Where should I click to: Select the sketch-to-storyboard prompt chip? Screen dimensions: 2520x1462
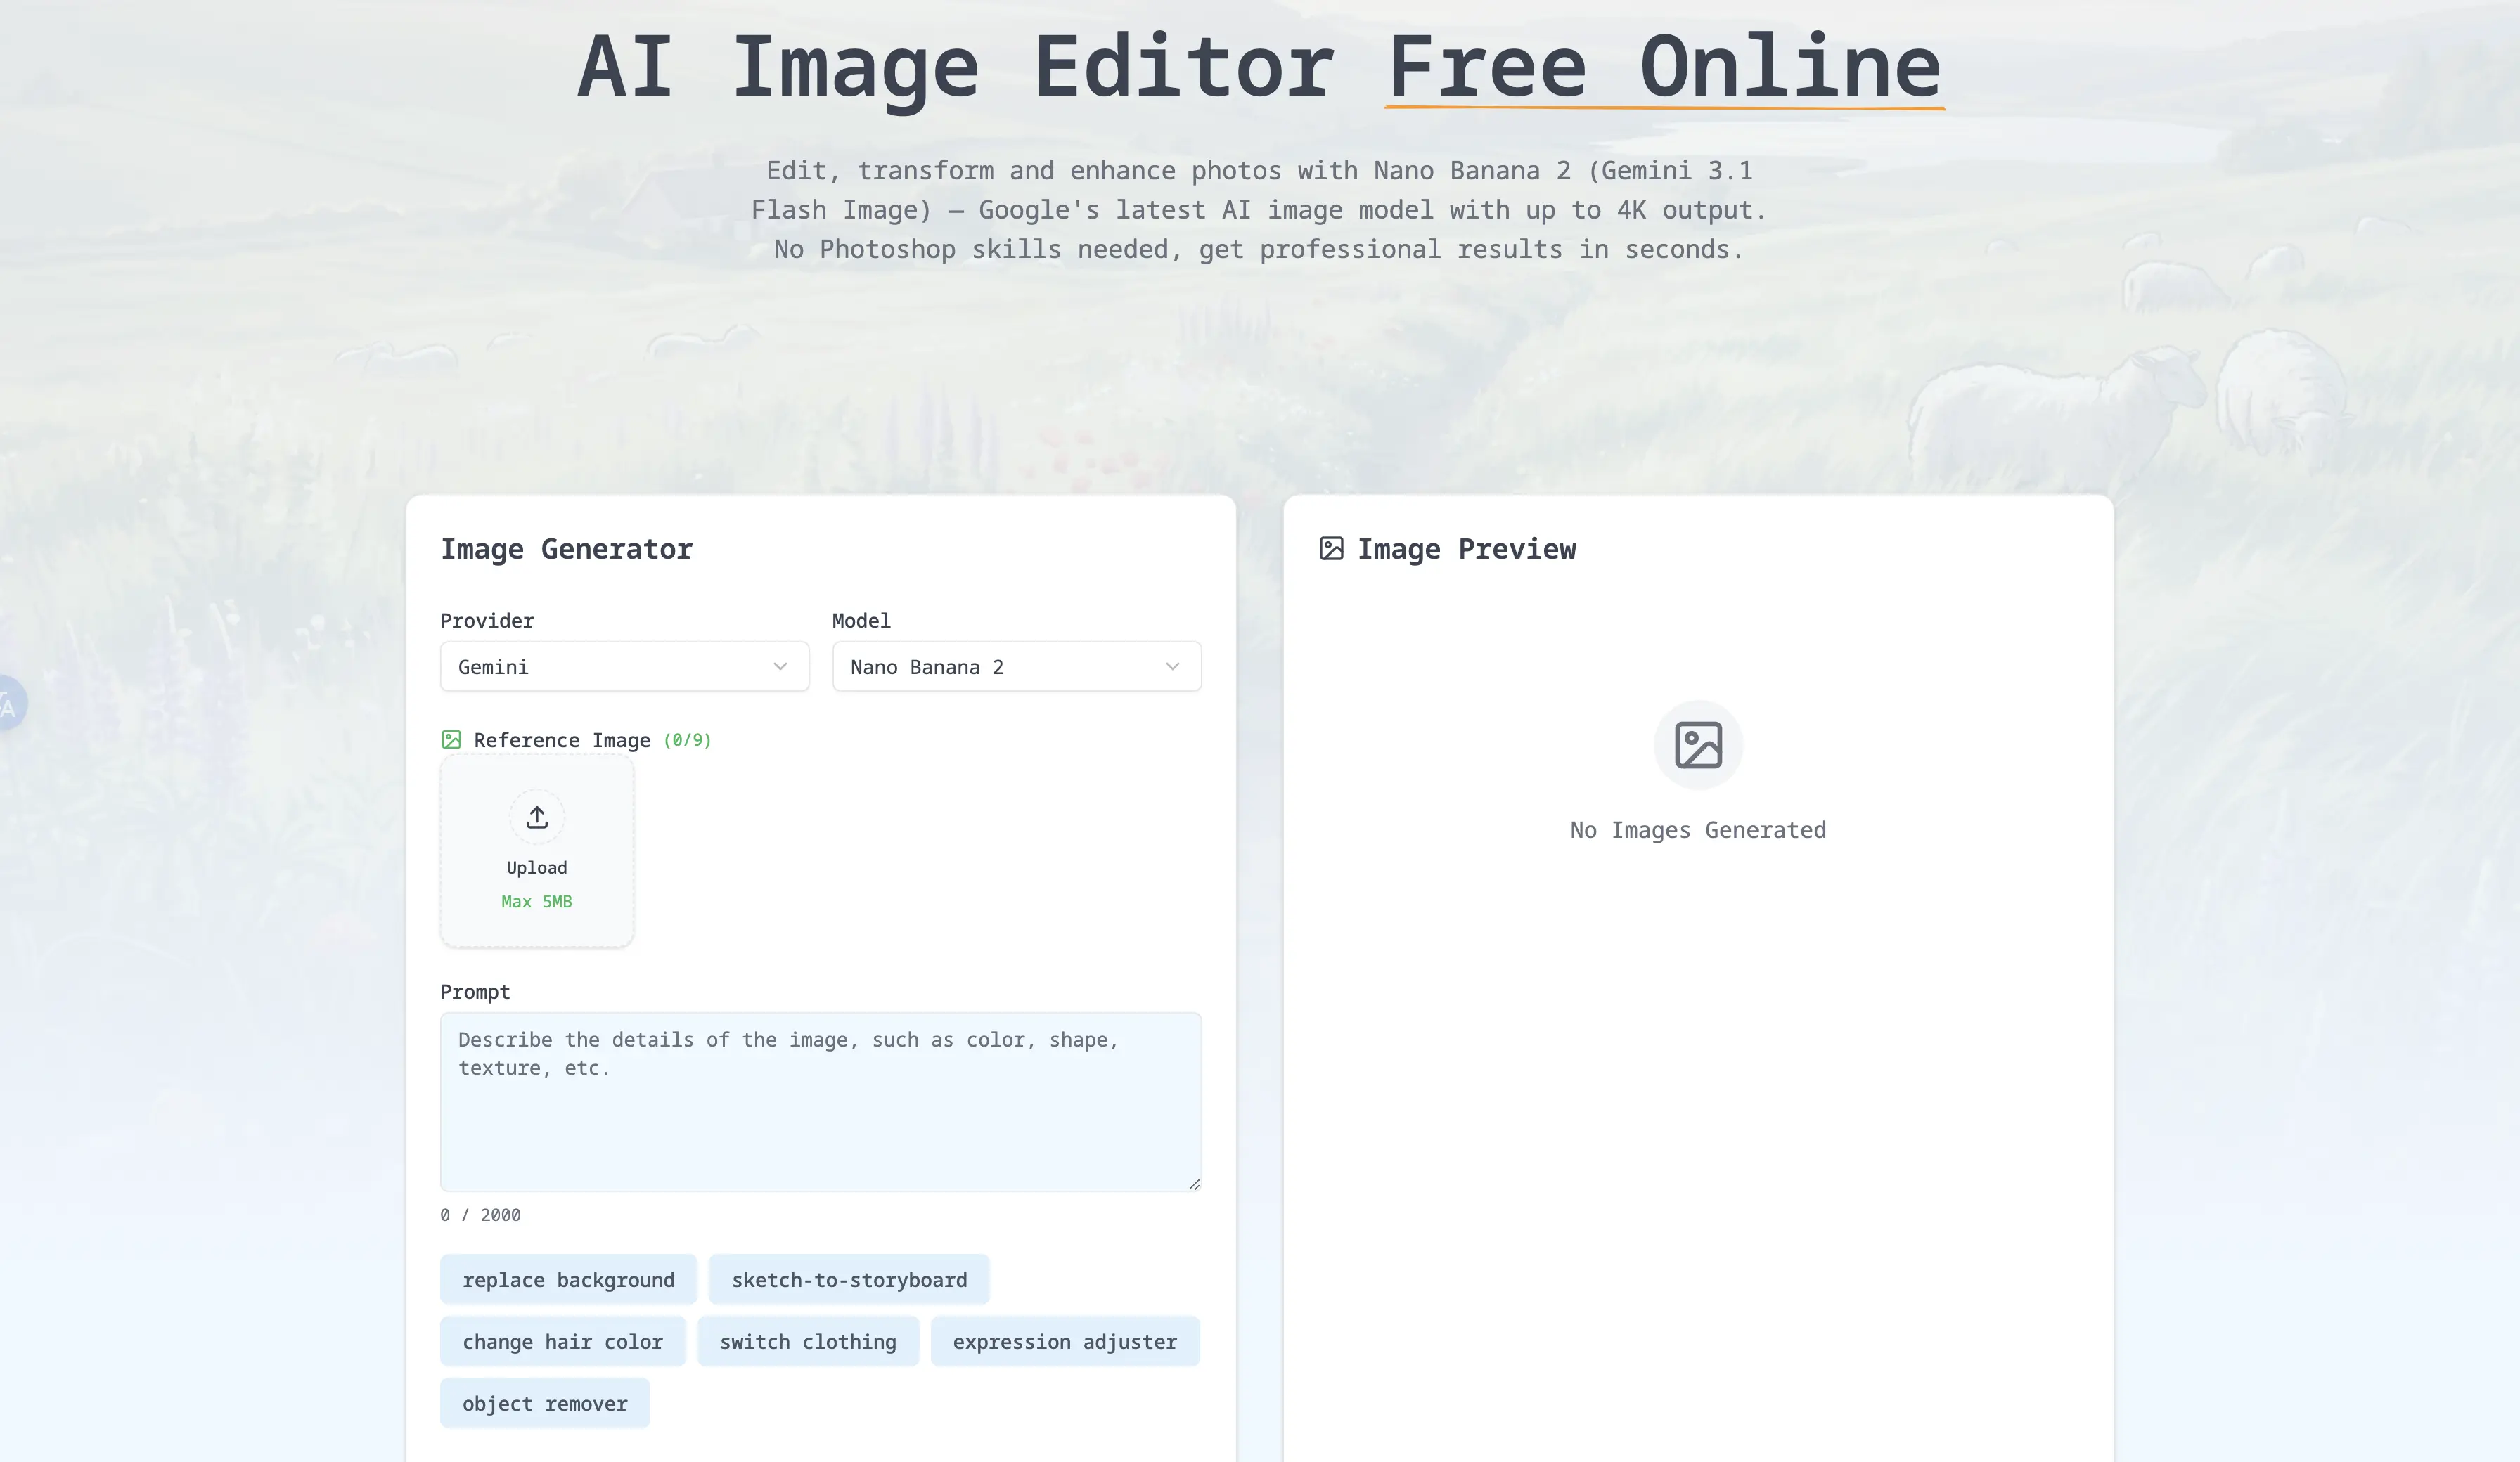tap(848, 1279)
